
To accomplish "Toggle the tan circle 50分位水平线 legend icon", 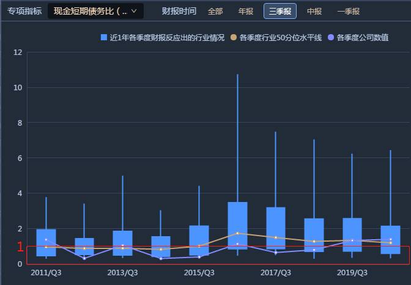I will pyautogui.click(x=234, y=38).
